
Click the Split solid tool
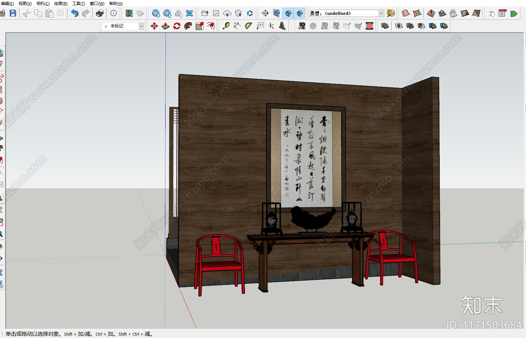[x=444, y=26]
